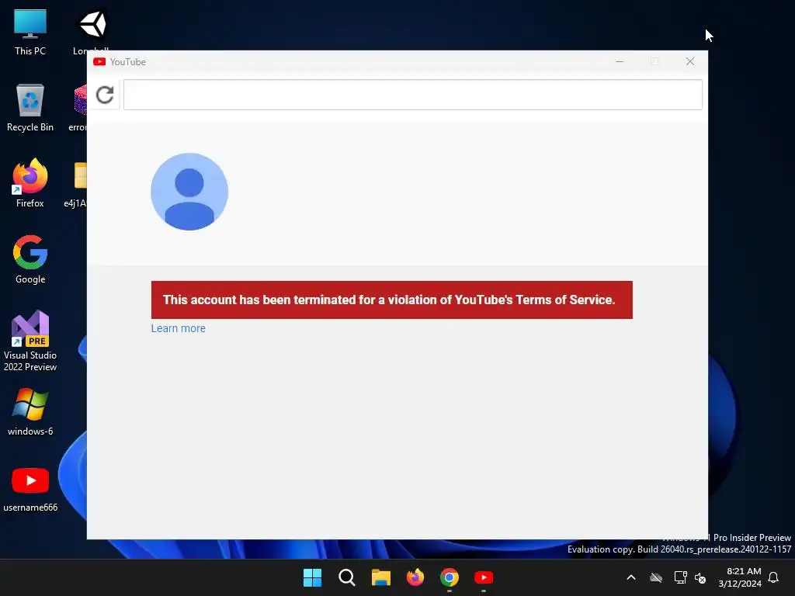Click the muted volume tray icon

click(x=701, y=577)
